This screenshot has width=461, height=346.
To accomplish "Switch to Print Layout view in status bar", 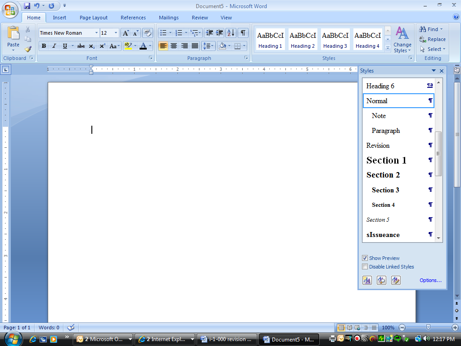I will click(341, 328).
